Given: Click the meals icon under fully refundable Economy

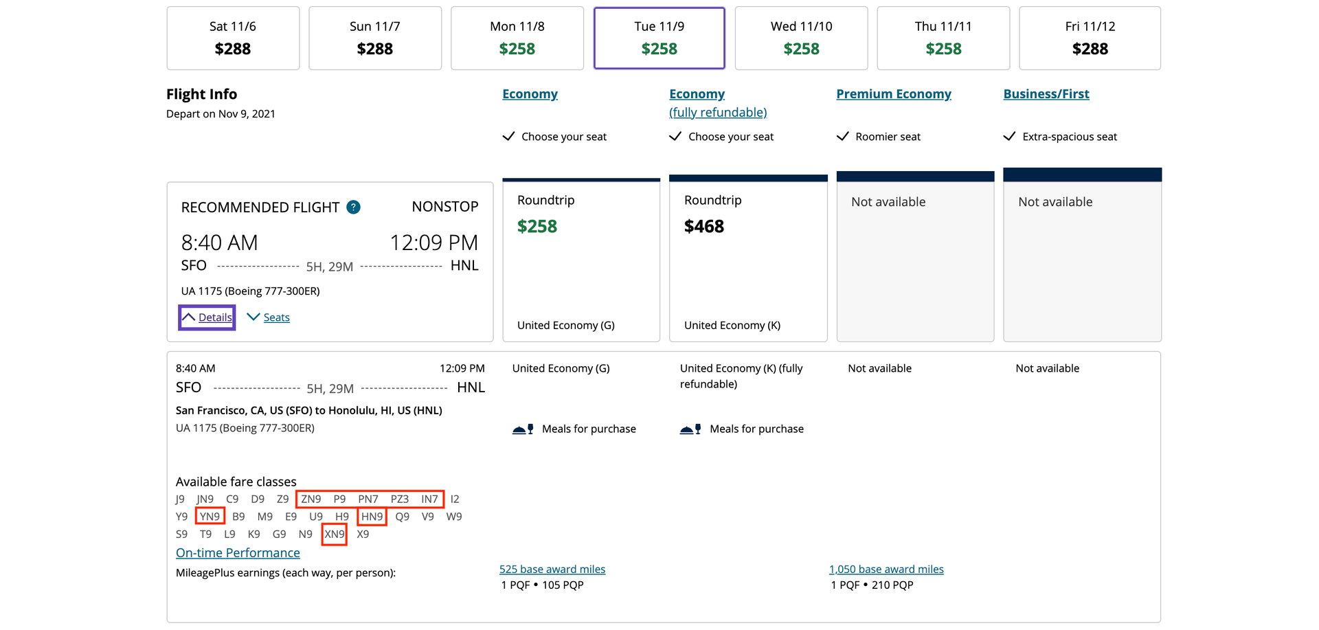Looking at the screenshot, I should (x=691, y=428).
